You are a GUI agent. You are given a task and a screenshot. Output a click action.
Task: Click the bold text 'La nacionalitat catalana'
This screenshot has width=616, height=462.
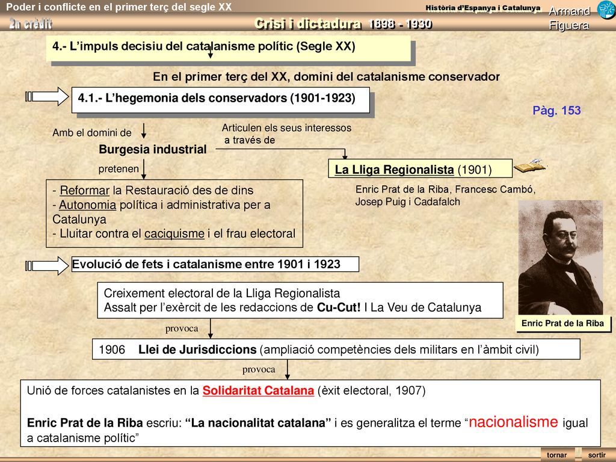257,423
